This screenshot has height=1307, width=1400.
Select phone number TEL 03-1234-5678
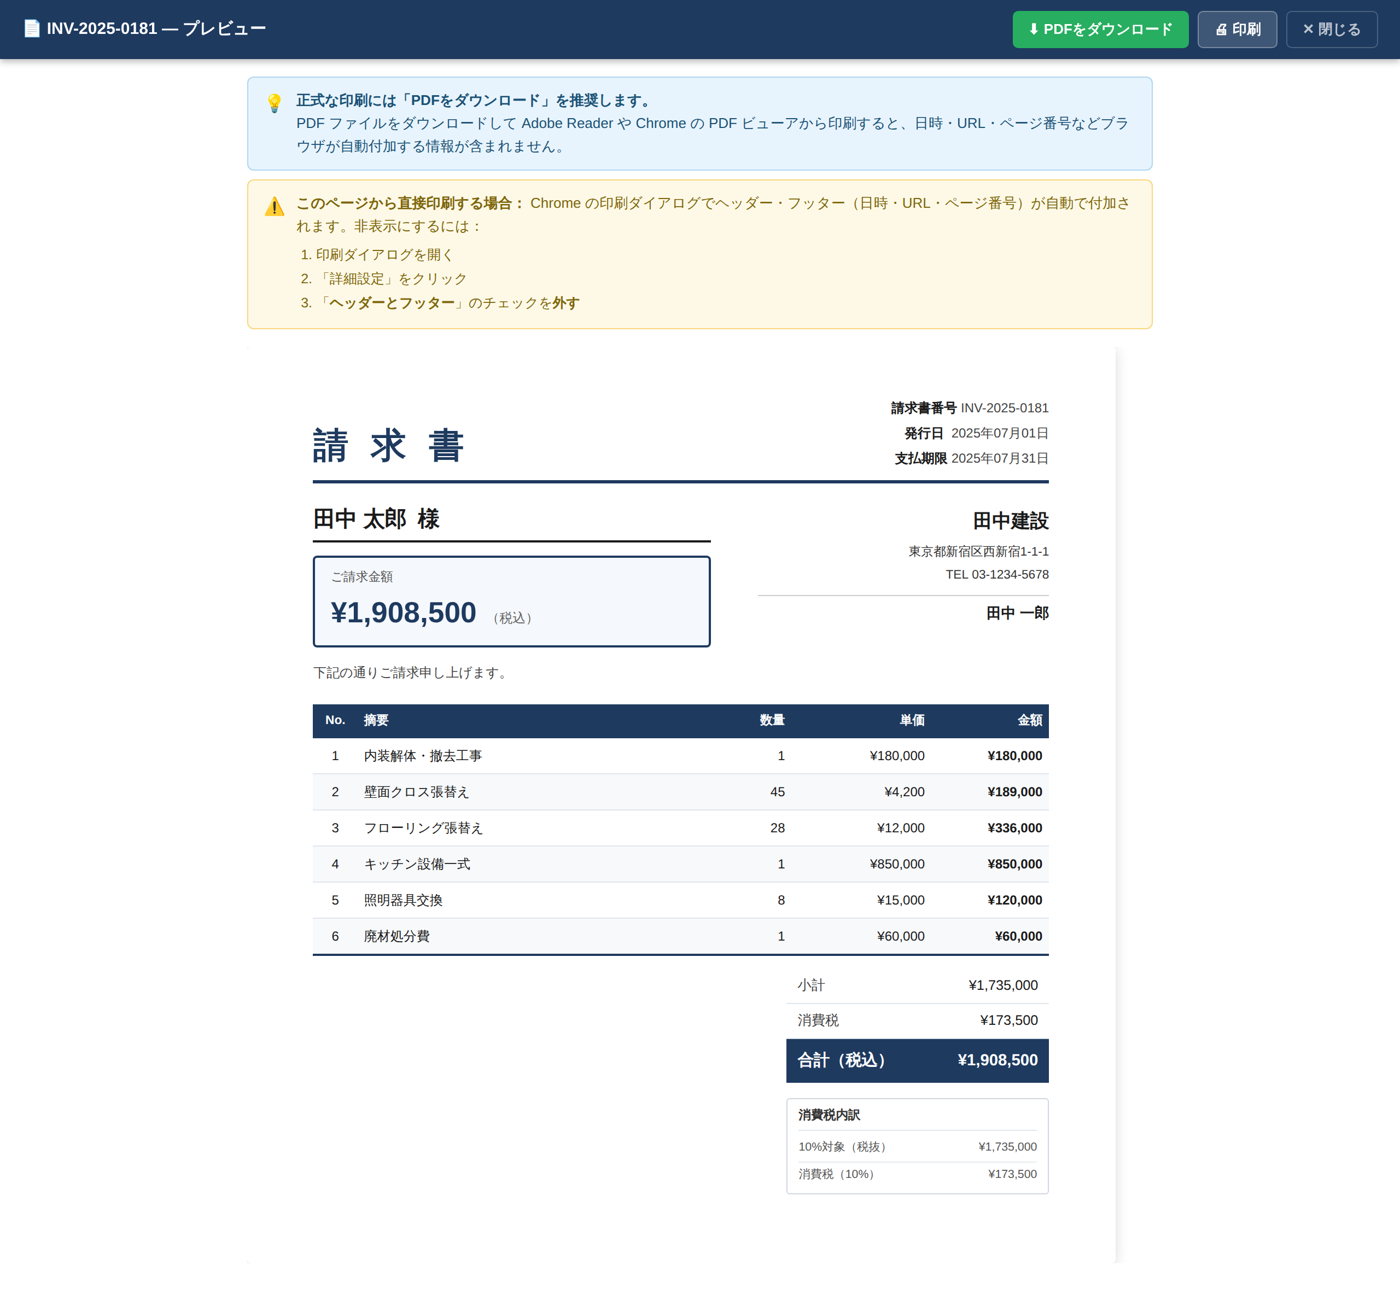[996, 575]
